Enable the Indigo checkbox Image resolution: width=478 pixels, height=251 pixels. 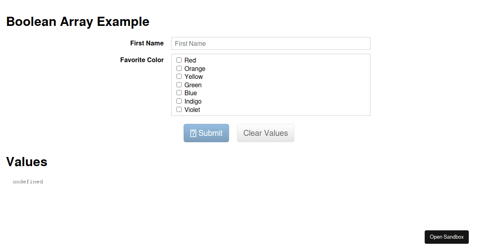click(x=179, y=101)
